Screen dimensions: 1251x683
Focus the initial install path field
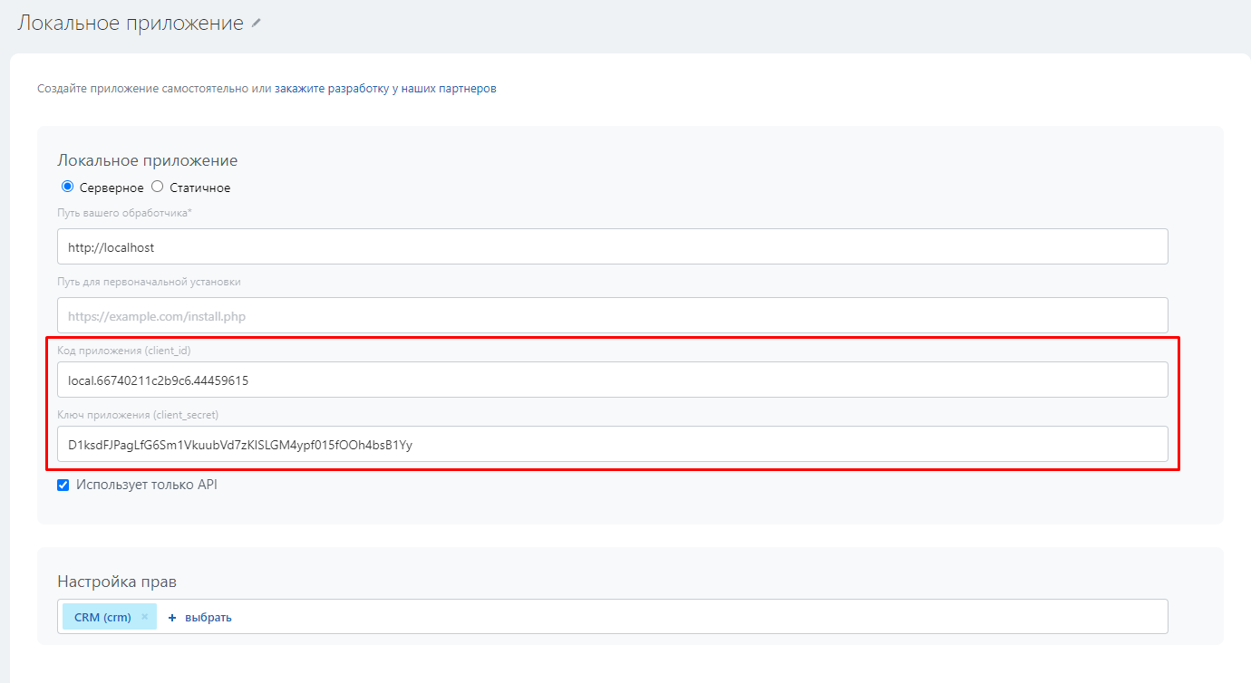point(612,315)
